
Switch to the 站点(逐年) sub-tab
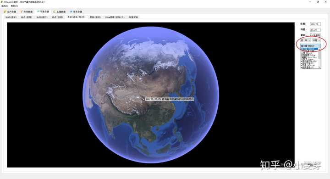coord(11,17)
